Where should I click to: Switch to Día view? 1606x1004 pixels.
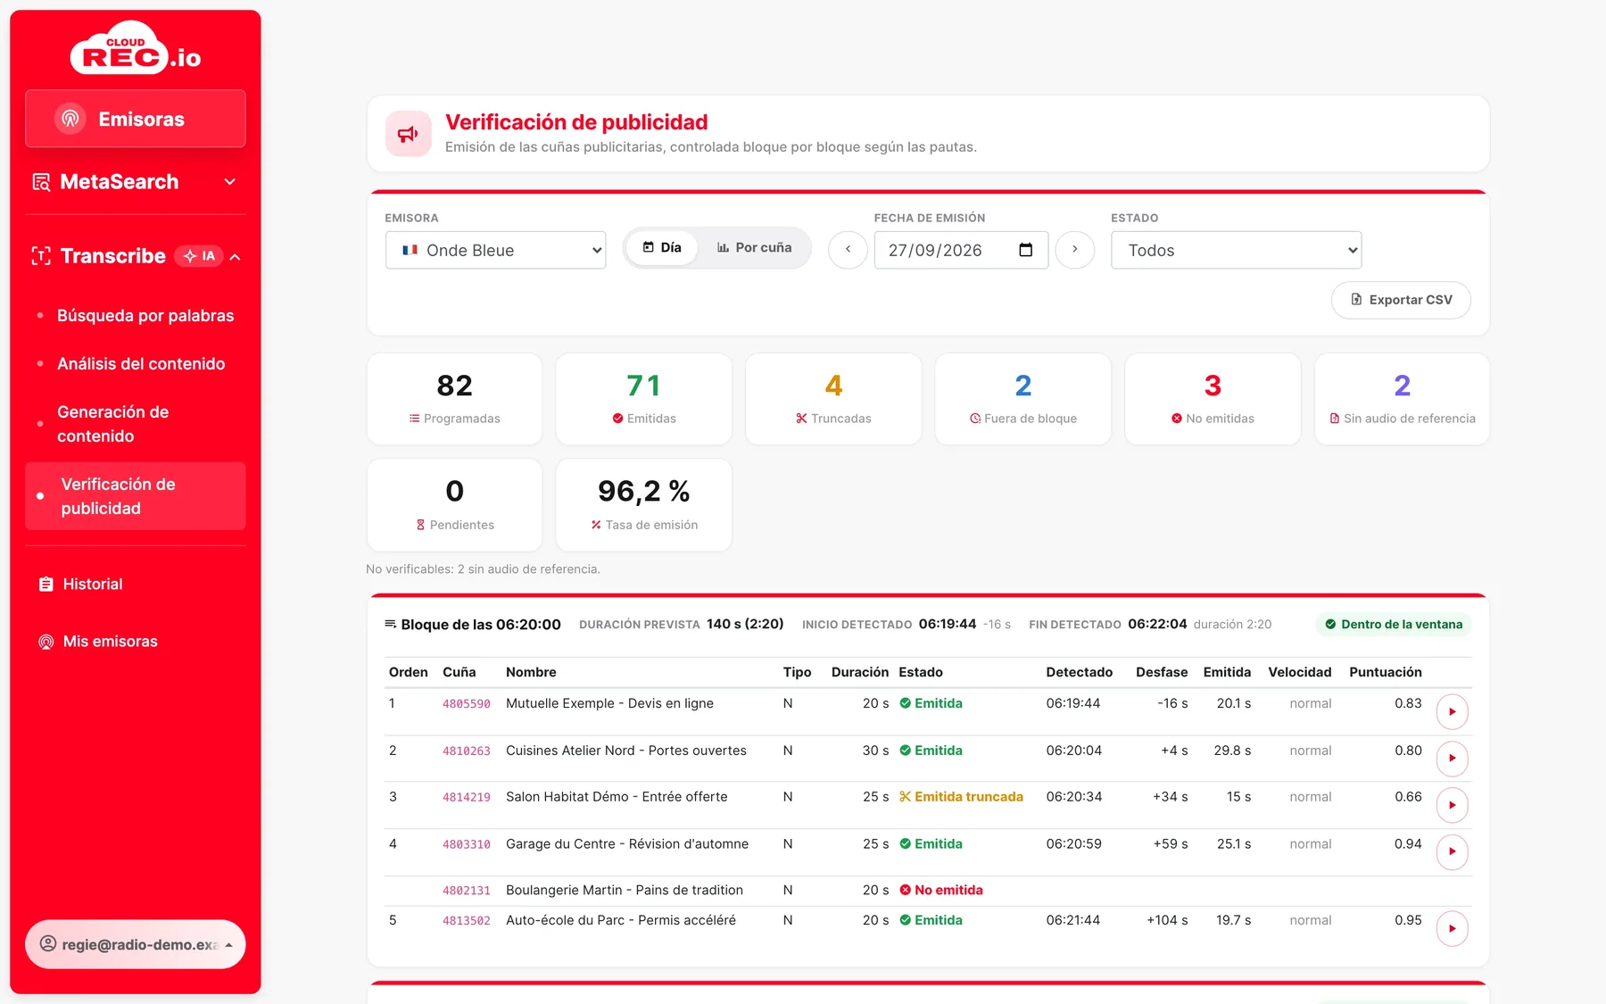662,248
